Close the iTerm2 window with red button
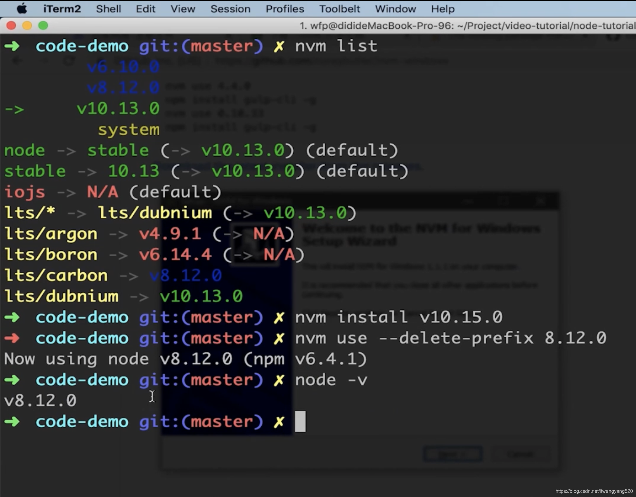Screen dimensions: 636x497 coord(11,26)
